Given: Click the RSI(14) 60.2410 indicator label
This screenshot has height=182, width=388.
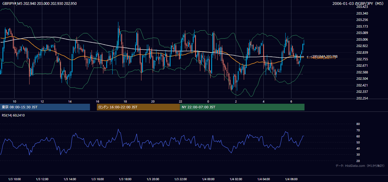Looking at the screenshot, I should pos(13,115).
